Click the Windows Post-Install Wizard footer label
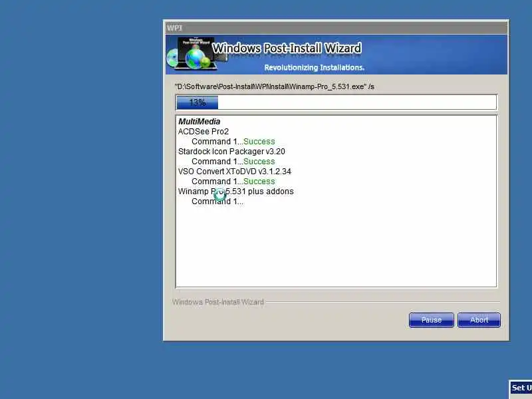The height and width of the screenshot is (399, 532). tap(218, 302)
